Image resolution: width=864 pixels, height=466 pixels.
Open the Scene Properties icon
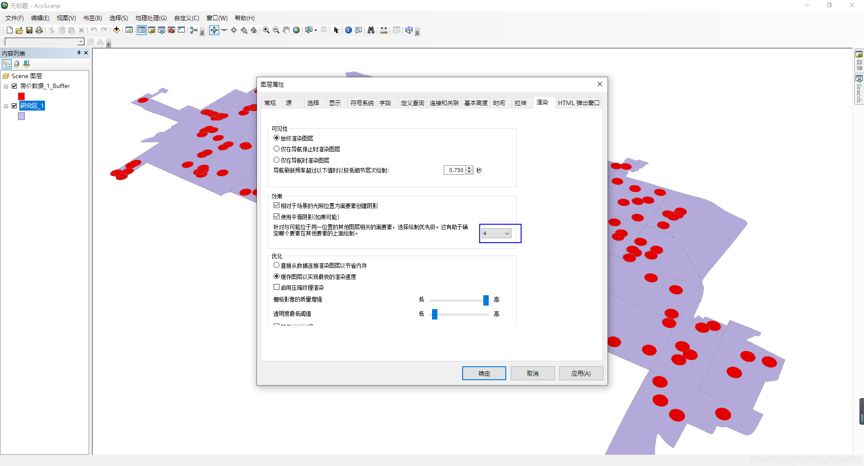(129, 30)
